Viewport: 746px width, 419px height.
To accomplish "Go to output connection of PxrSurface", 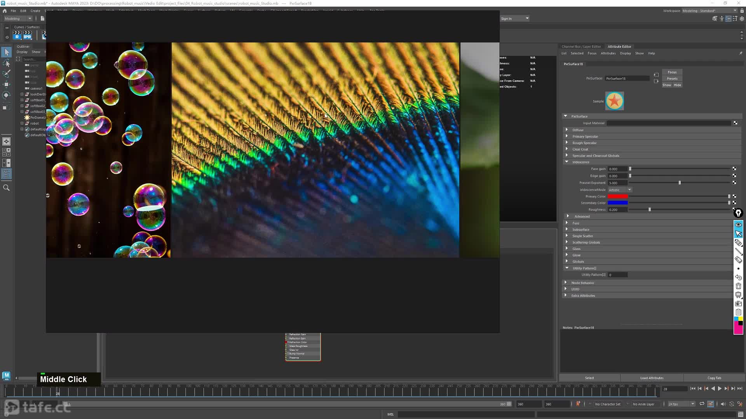I will (656, 81).
